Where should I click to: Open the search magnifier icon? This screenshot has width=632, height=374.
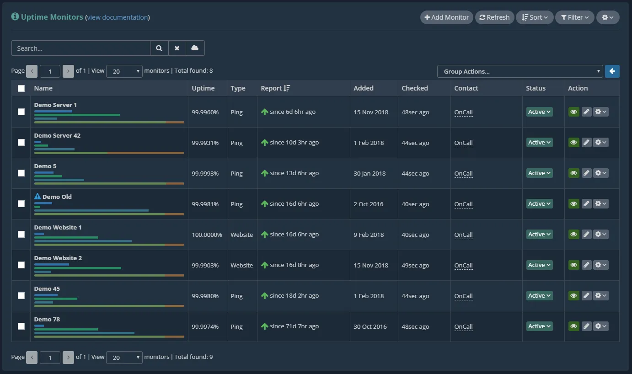tap(159, 48)
